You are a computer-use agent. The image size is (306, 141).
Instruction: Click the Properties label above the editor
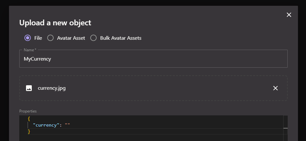[28, 111]
